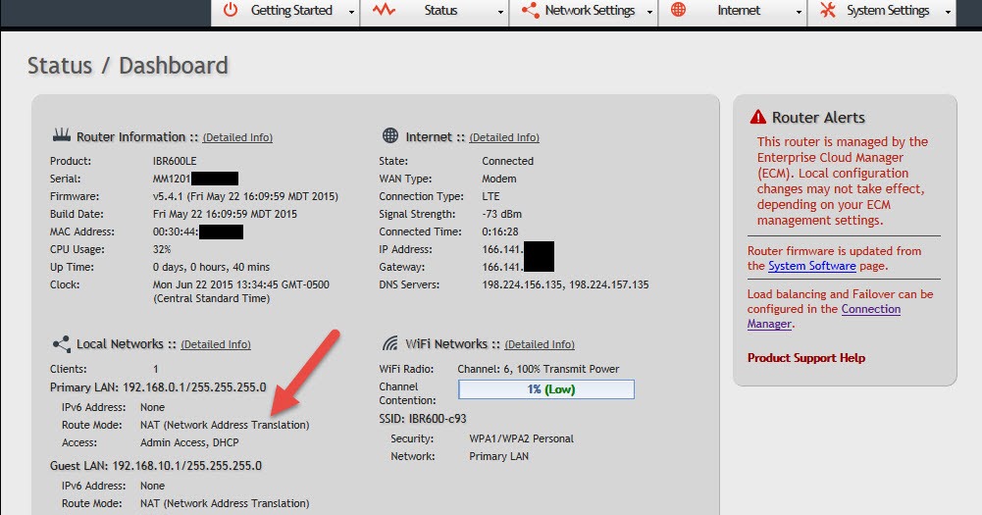Click Guest LAN 192.168.10.1 heading
Image resolution: width=982 pixels, height=515 pixels.
(x=156, y=466)
